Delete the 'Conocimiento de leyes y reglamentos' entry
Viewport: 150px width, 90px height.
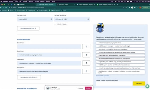point(86,55)
